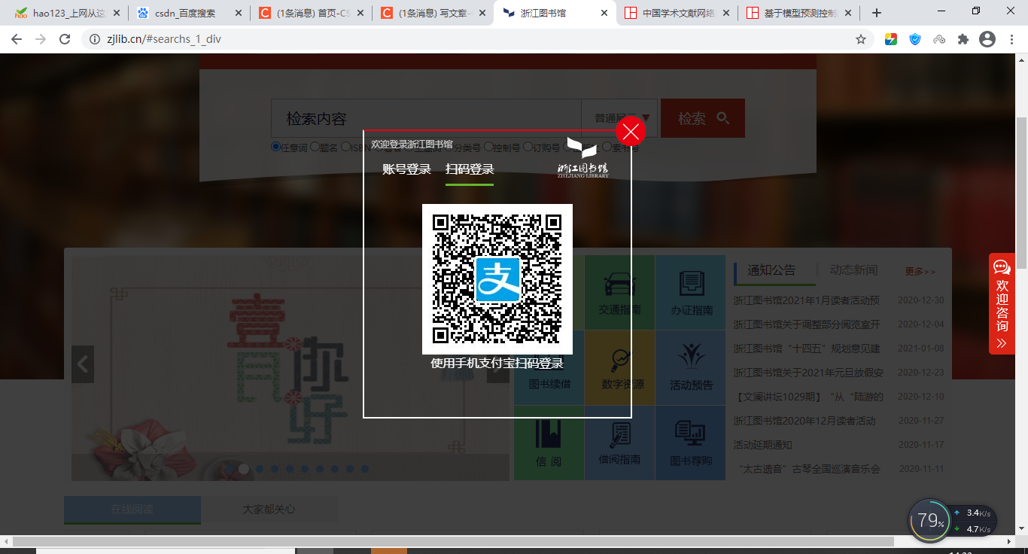Click the Alipay QR code image
This screenshot has width=1028, height=554.
497,279
